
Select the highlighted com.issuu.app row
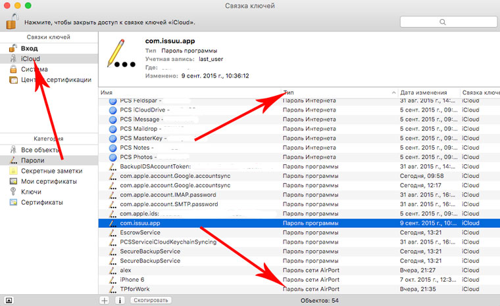299,223
